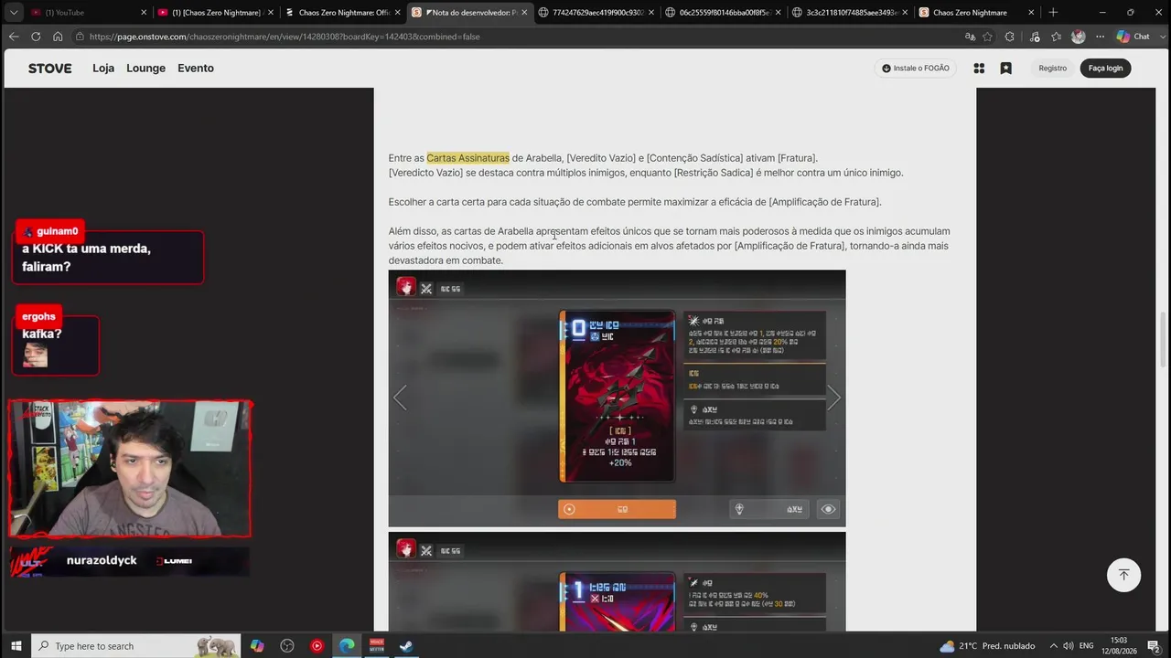Open the Windows Start menu

pos(16,646)
